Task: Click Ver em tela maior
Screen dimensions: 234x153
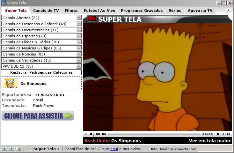Action: point(210,141)
